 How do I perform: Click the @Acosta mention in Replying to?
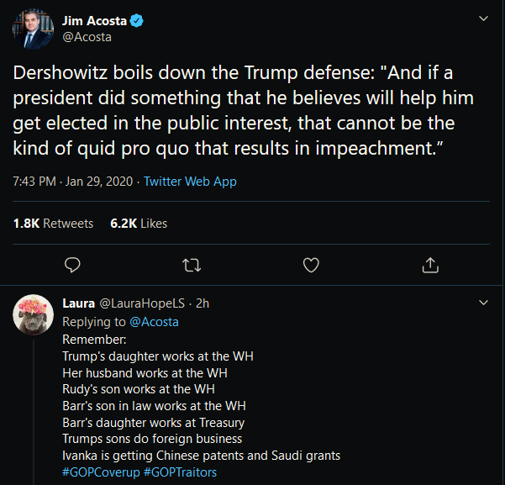click(153, 321)
